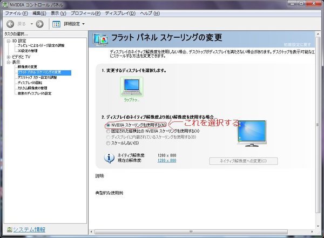
Task: Select fixed aspect ratio NVIDIA scaling option
Action: coord(108,131)
